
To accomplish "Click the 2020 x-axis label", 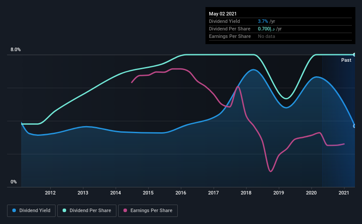I will [x=311, y=193].
